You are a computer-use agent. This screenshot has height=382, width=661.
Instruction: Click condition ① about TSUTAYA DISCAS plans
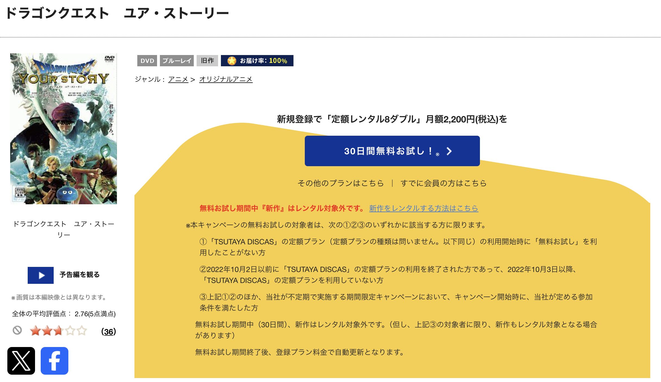[398, 247]
